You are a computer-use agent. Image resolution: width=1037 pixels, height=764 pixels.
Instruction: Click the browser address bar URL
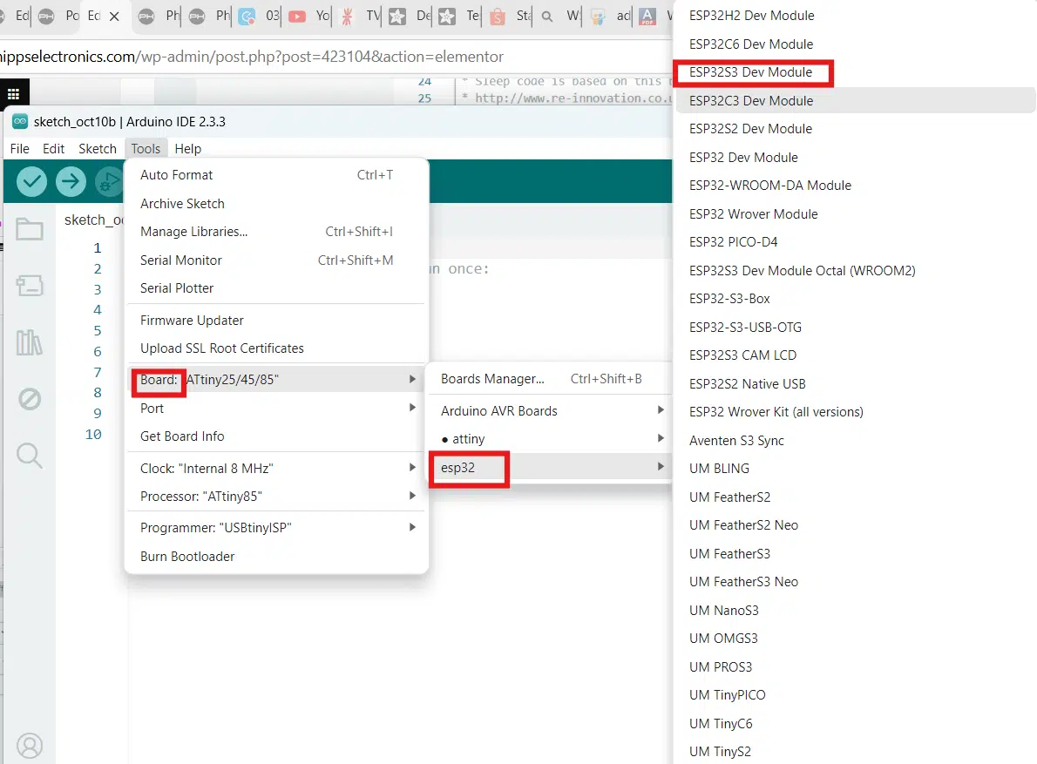251,57
